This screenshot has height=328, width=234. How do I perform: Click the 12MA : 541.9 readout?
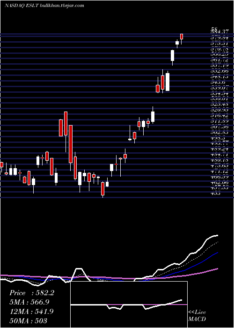coord(31,312)
